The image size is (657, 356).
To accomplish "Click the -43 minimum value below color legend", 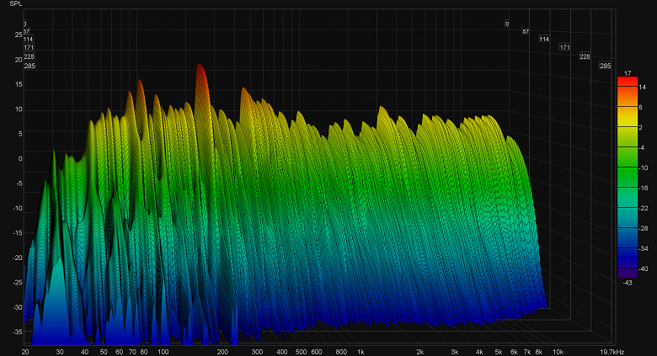I will click(628, 283).
